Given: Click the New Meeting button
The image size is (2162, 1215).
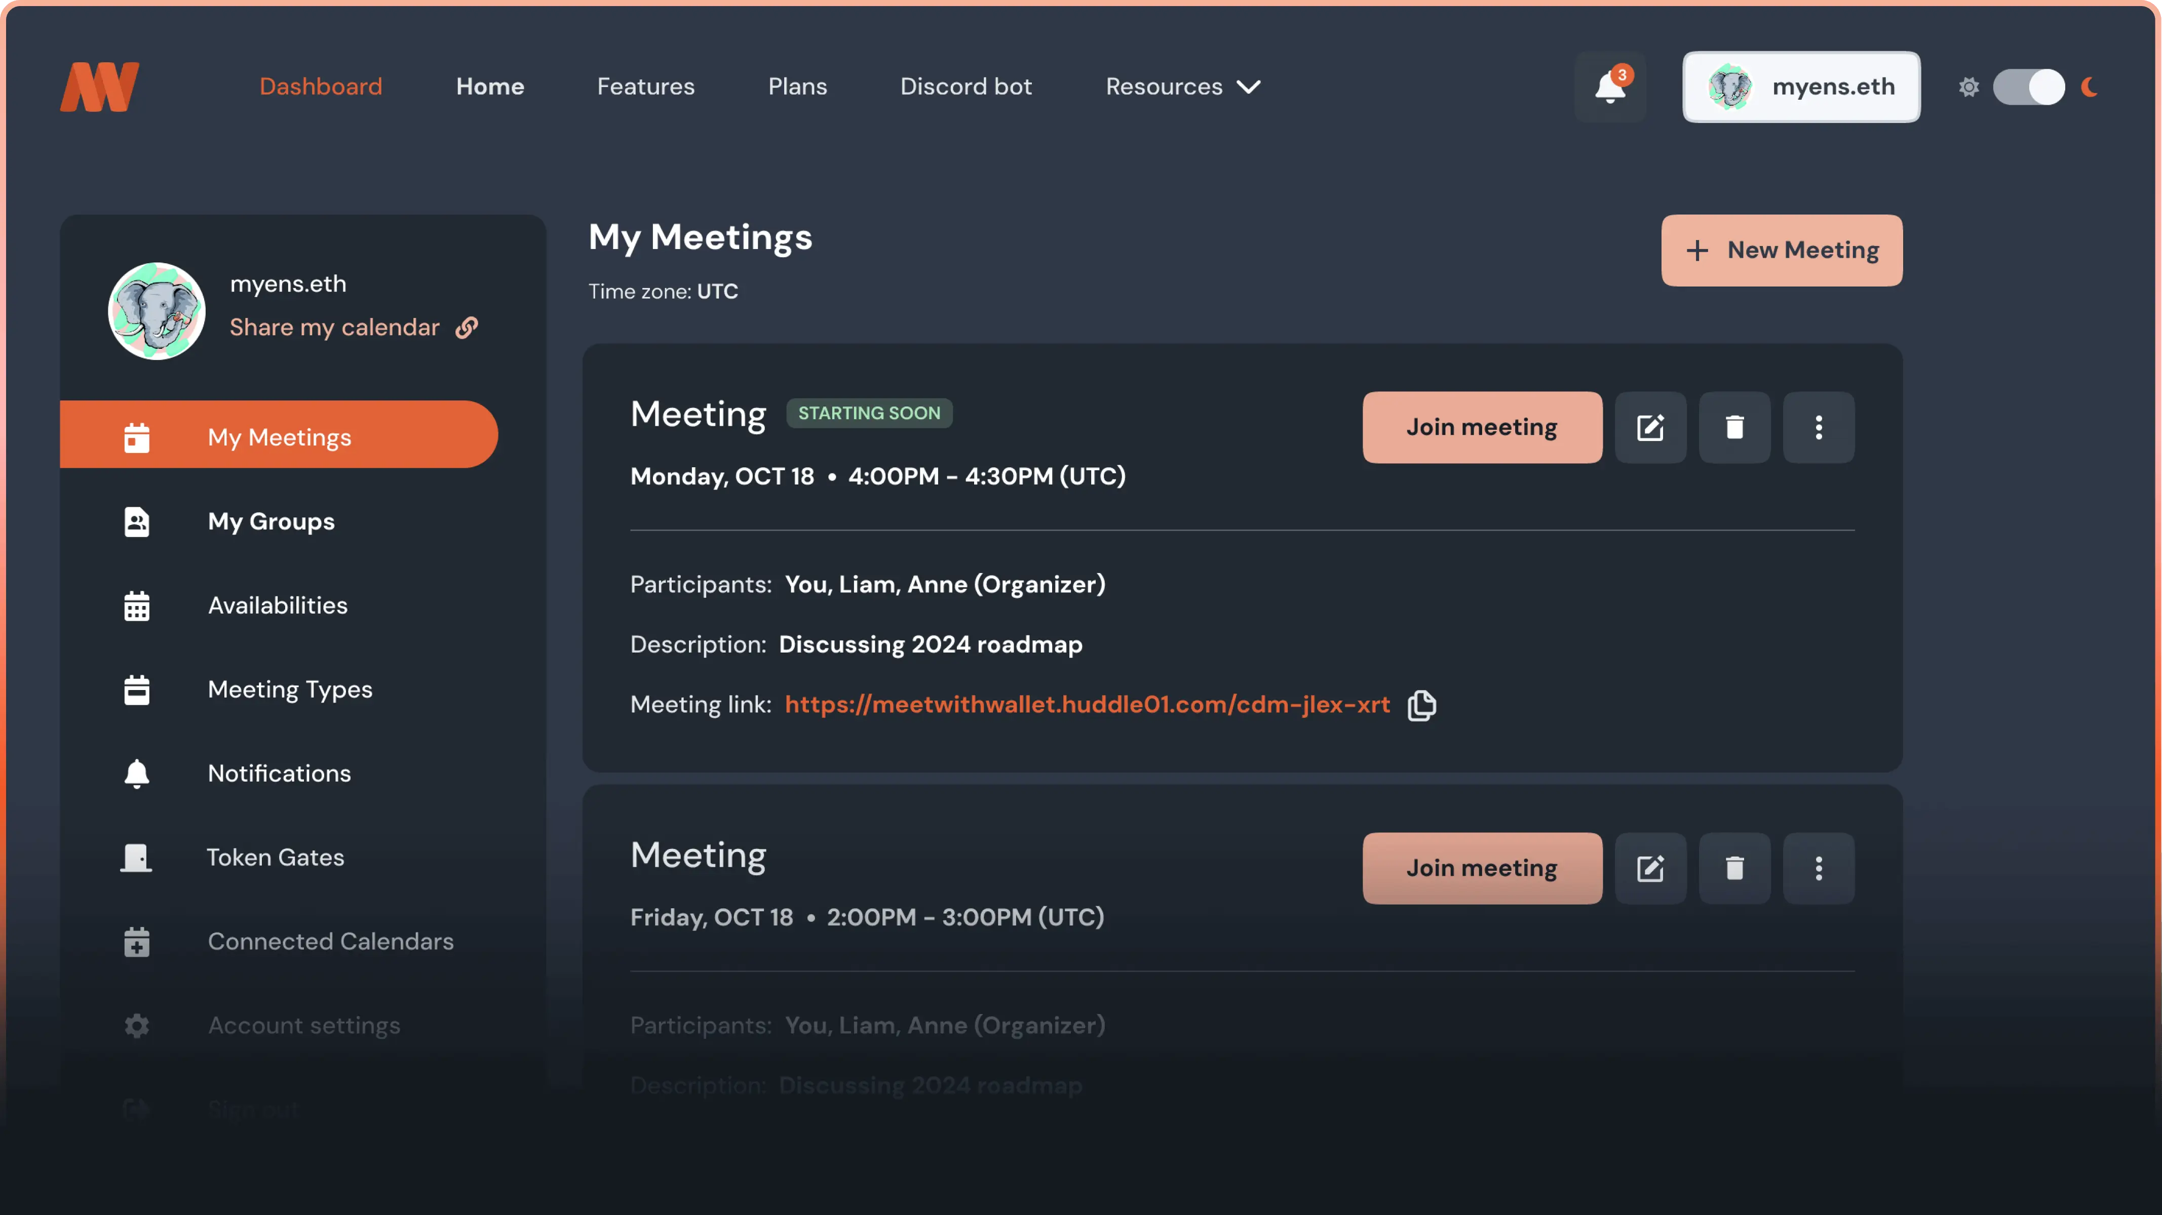Looking at the screenshot, I should tap(1781, 250).
